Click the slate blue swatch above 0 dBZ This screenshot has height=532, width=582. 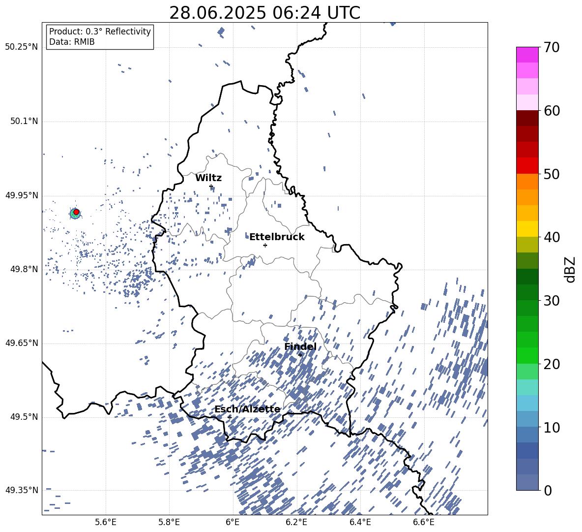click(x=527, y=482)
